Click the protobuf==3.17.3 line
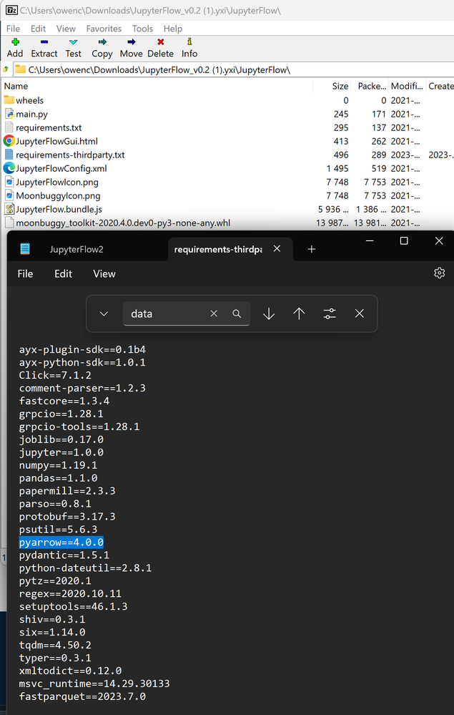The width and height of the screenshot is (454, 715). (x=67, y=517)
